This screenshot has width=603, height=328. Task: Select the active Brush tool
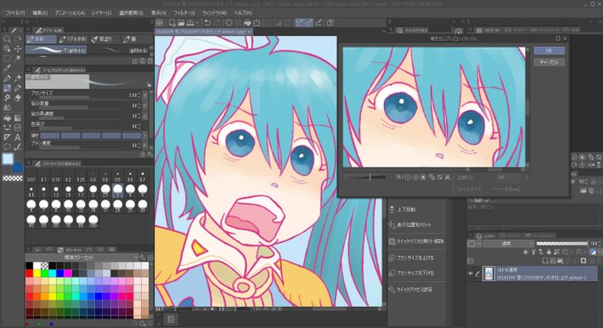(x=7, y=88)
